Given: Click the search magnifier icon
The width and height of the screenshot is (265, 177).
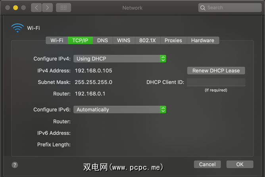Looking at the screenshot, I should pyautogui.click(x=203, y=8).
